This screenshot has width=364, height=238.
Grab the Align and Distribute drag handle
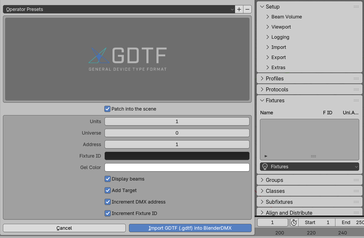356,213
